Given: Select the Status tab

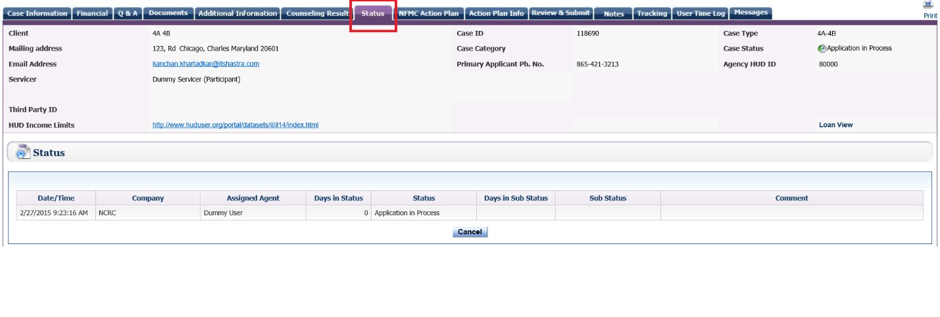Looking at the screenshot, I should click(x=373, y=13).
